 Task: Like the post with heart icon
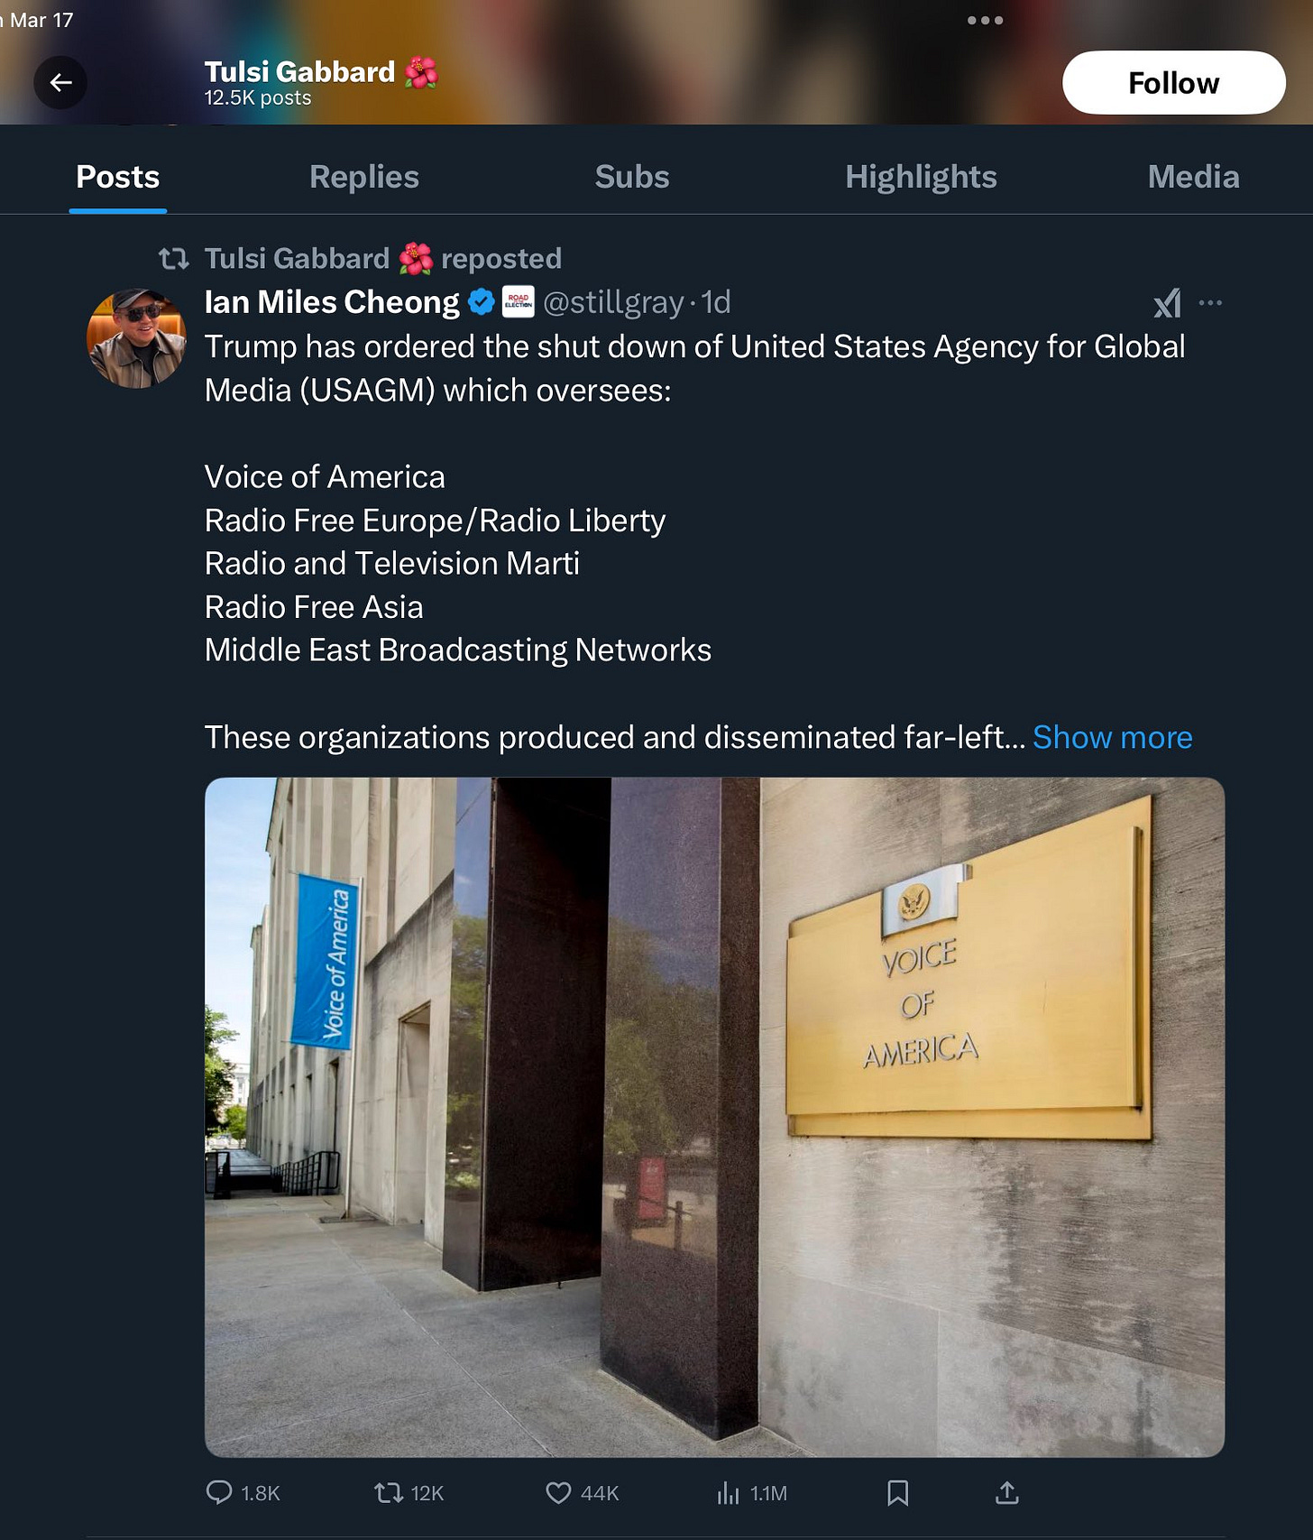558,1492
